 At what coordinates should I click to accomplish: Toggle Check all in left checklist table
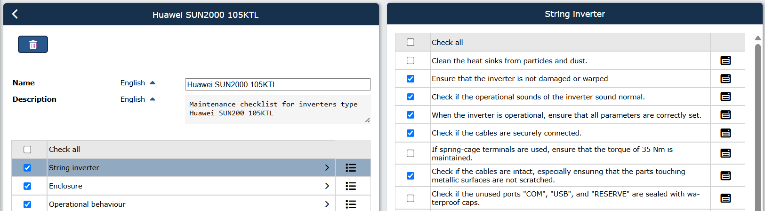tap(27, 150)
